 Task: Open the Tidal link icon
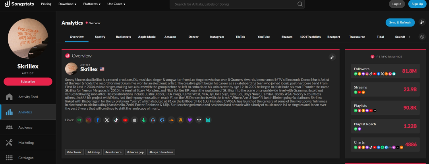pos(199,120)
